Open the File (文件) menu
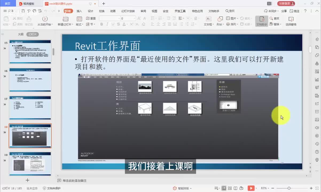 9,11
